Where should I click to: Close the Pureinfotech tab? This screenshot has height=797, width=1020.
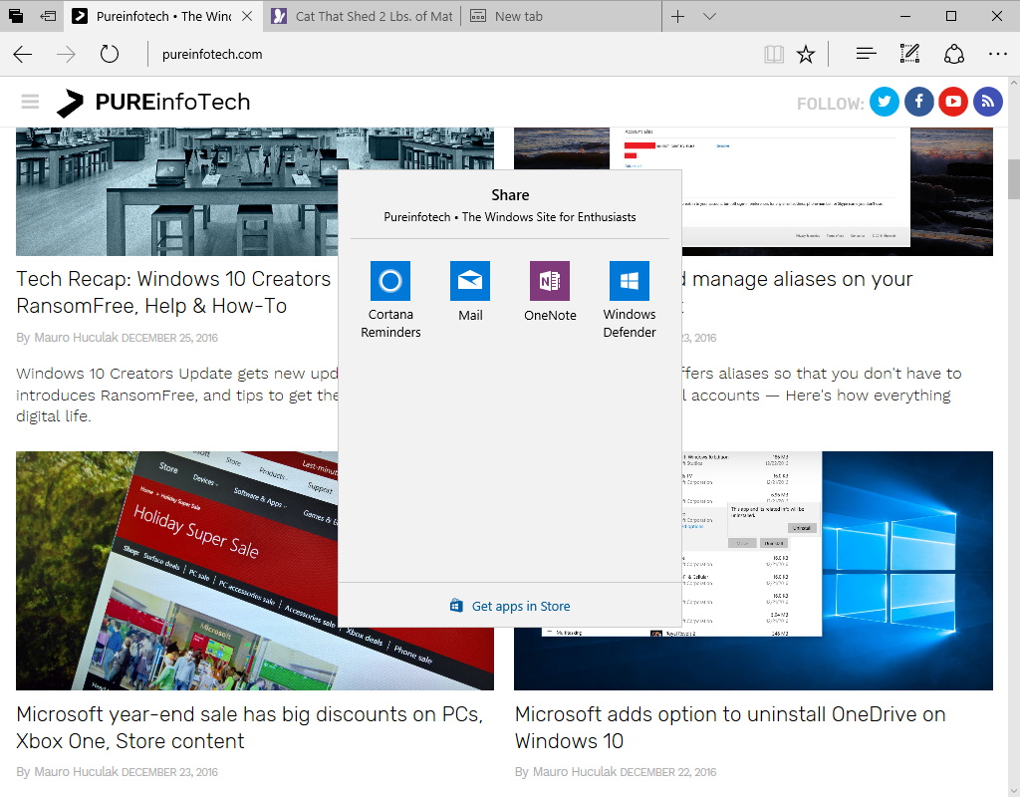tap(247, 16)
